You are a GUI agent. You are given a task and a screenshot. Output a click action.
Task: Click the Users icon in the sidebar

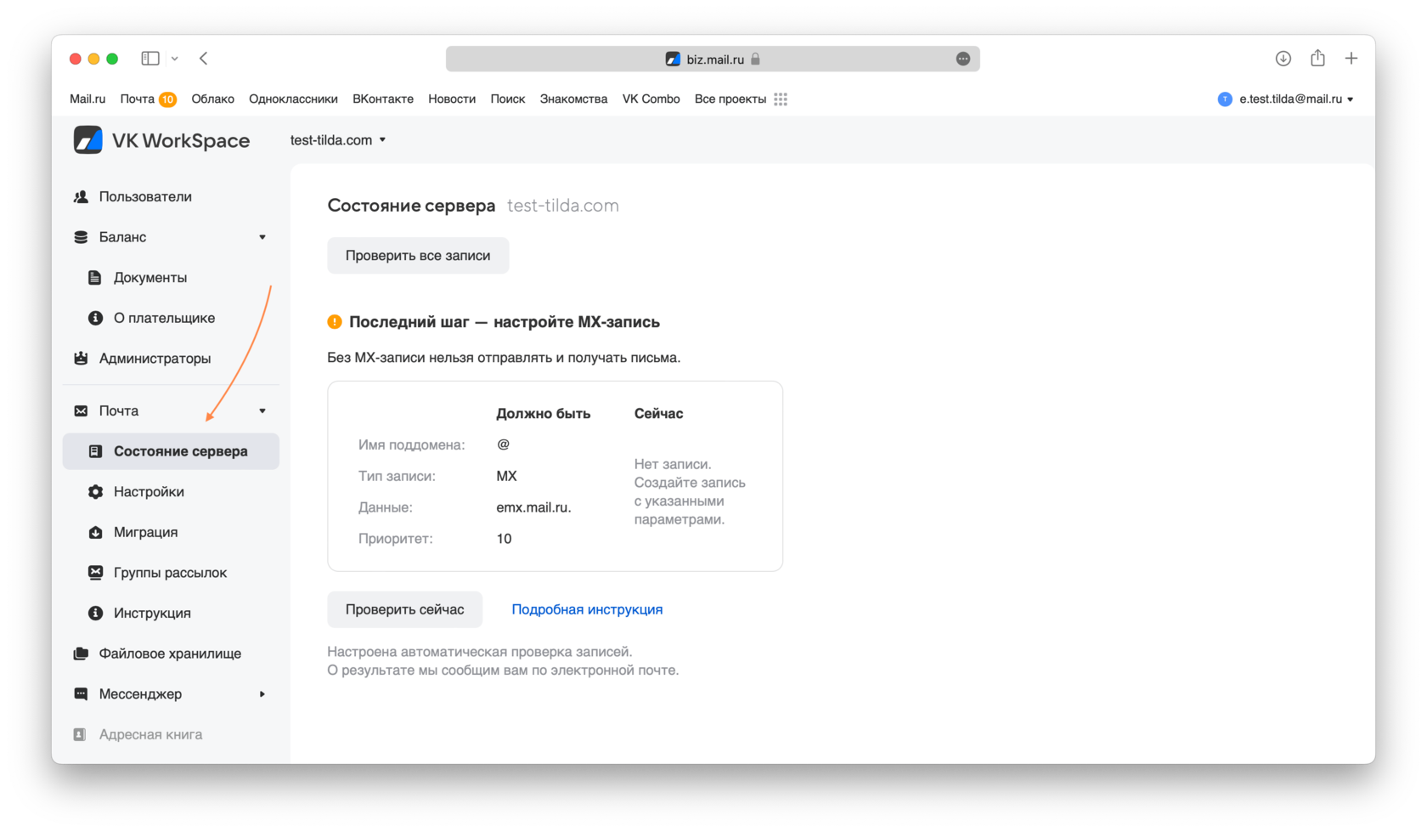click(81, 196)
